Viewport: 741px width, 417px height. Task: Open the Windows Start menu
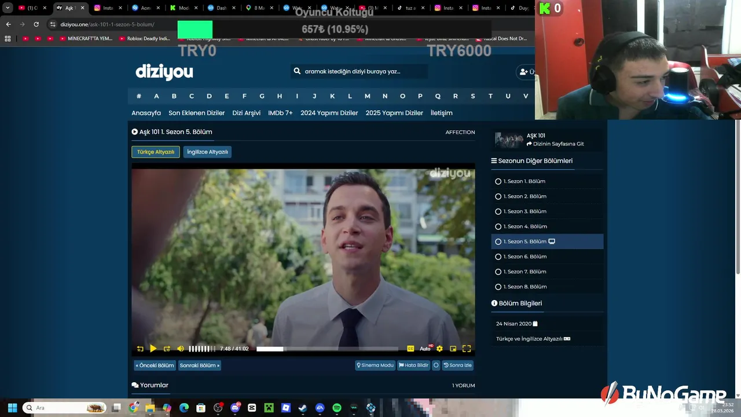(x=12, y=408)
